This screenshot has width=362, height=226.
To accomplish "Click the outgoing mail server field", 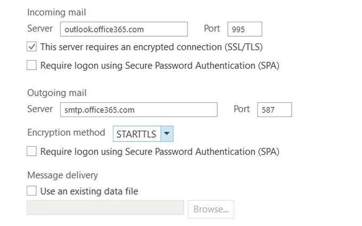I will pos(138,110).
